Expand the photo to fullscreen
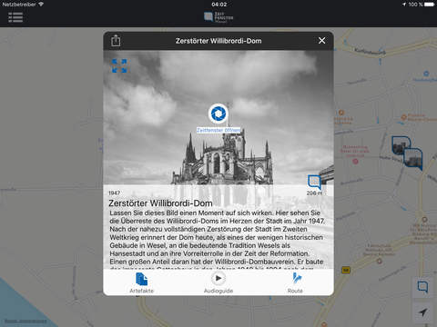Screen dimensions: 437x327 [119, 65]
